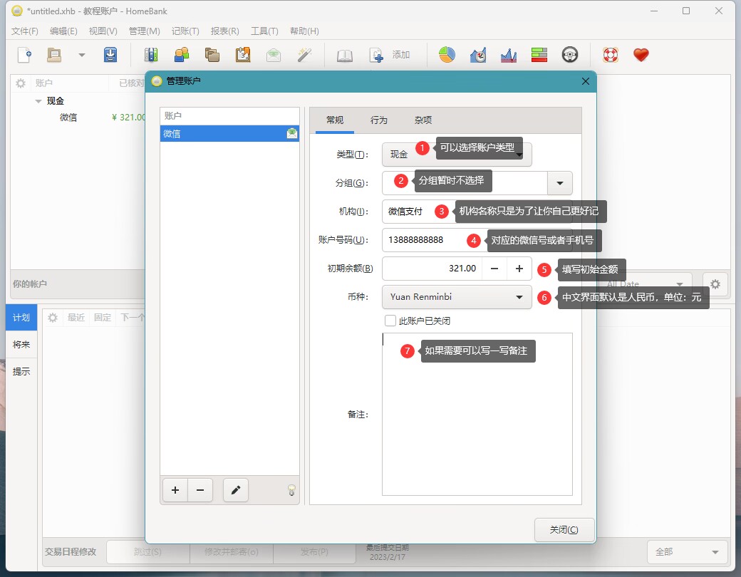Click the save file toolbar icon

point(110,55)
